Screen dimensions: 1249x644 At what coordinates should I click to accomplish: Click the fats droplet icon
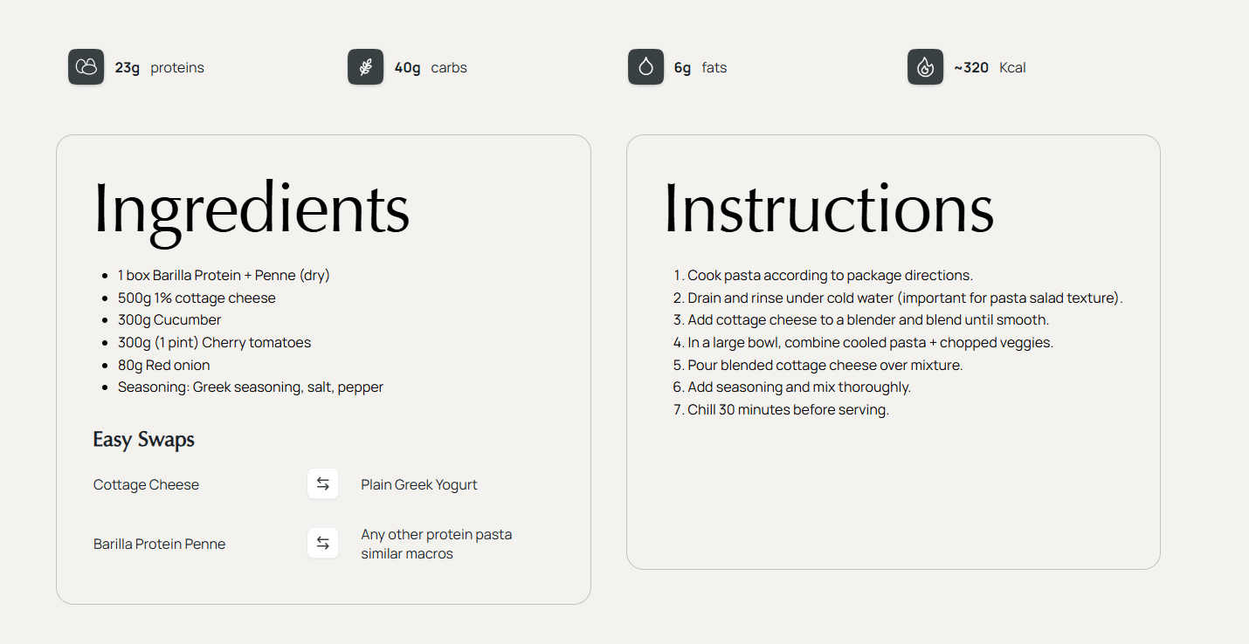coord(645,67)
